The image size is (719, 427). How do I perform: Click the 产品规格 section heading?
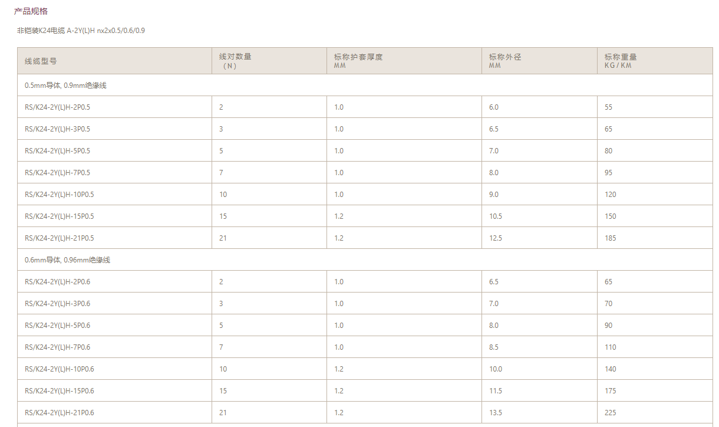click(x=31, y=11)
